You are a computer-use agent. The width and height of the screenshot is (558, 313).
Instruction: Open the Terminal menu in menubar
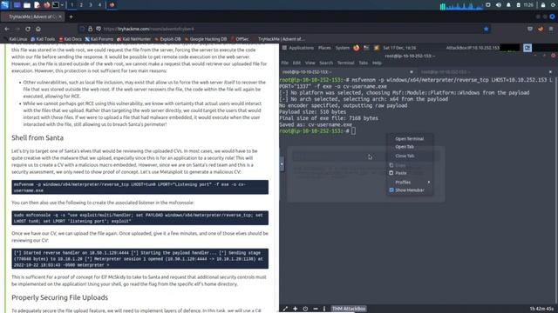[x=345, y=63]
